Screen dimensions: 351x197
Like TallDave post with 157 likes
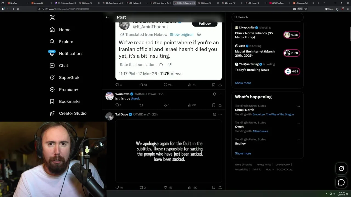tap(168, 187)
